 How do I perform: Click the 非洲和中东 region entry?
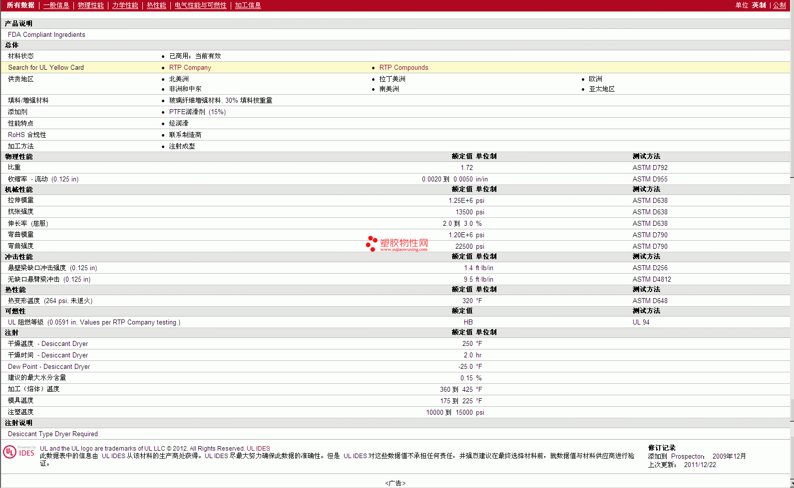point(185,89)
